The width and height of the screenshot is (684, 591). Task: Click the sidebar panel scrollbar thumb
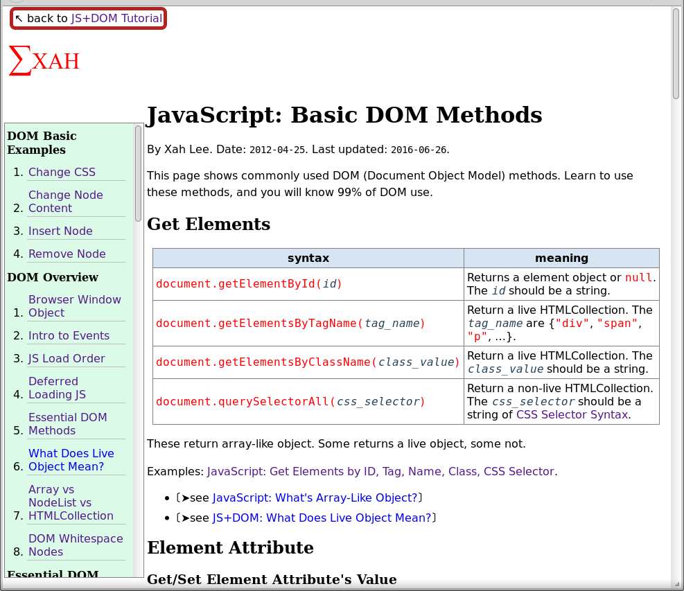coord(138,174)
